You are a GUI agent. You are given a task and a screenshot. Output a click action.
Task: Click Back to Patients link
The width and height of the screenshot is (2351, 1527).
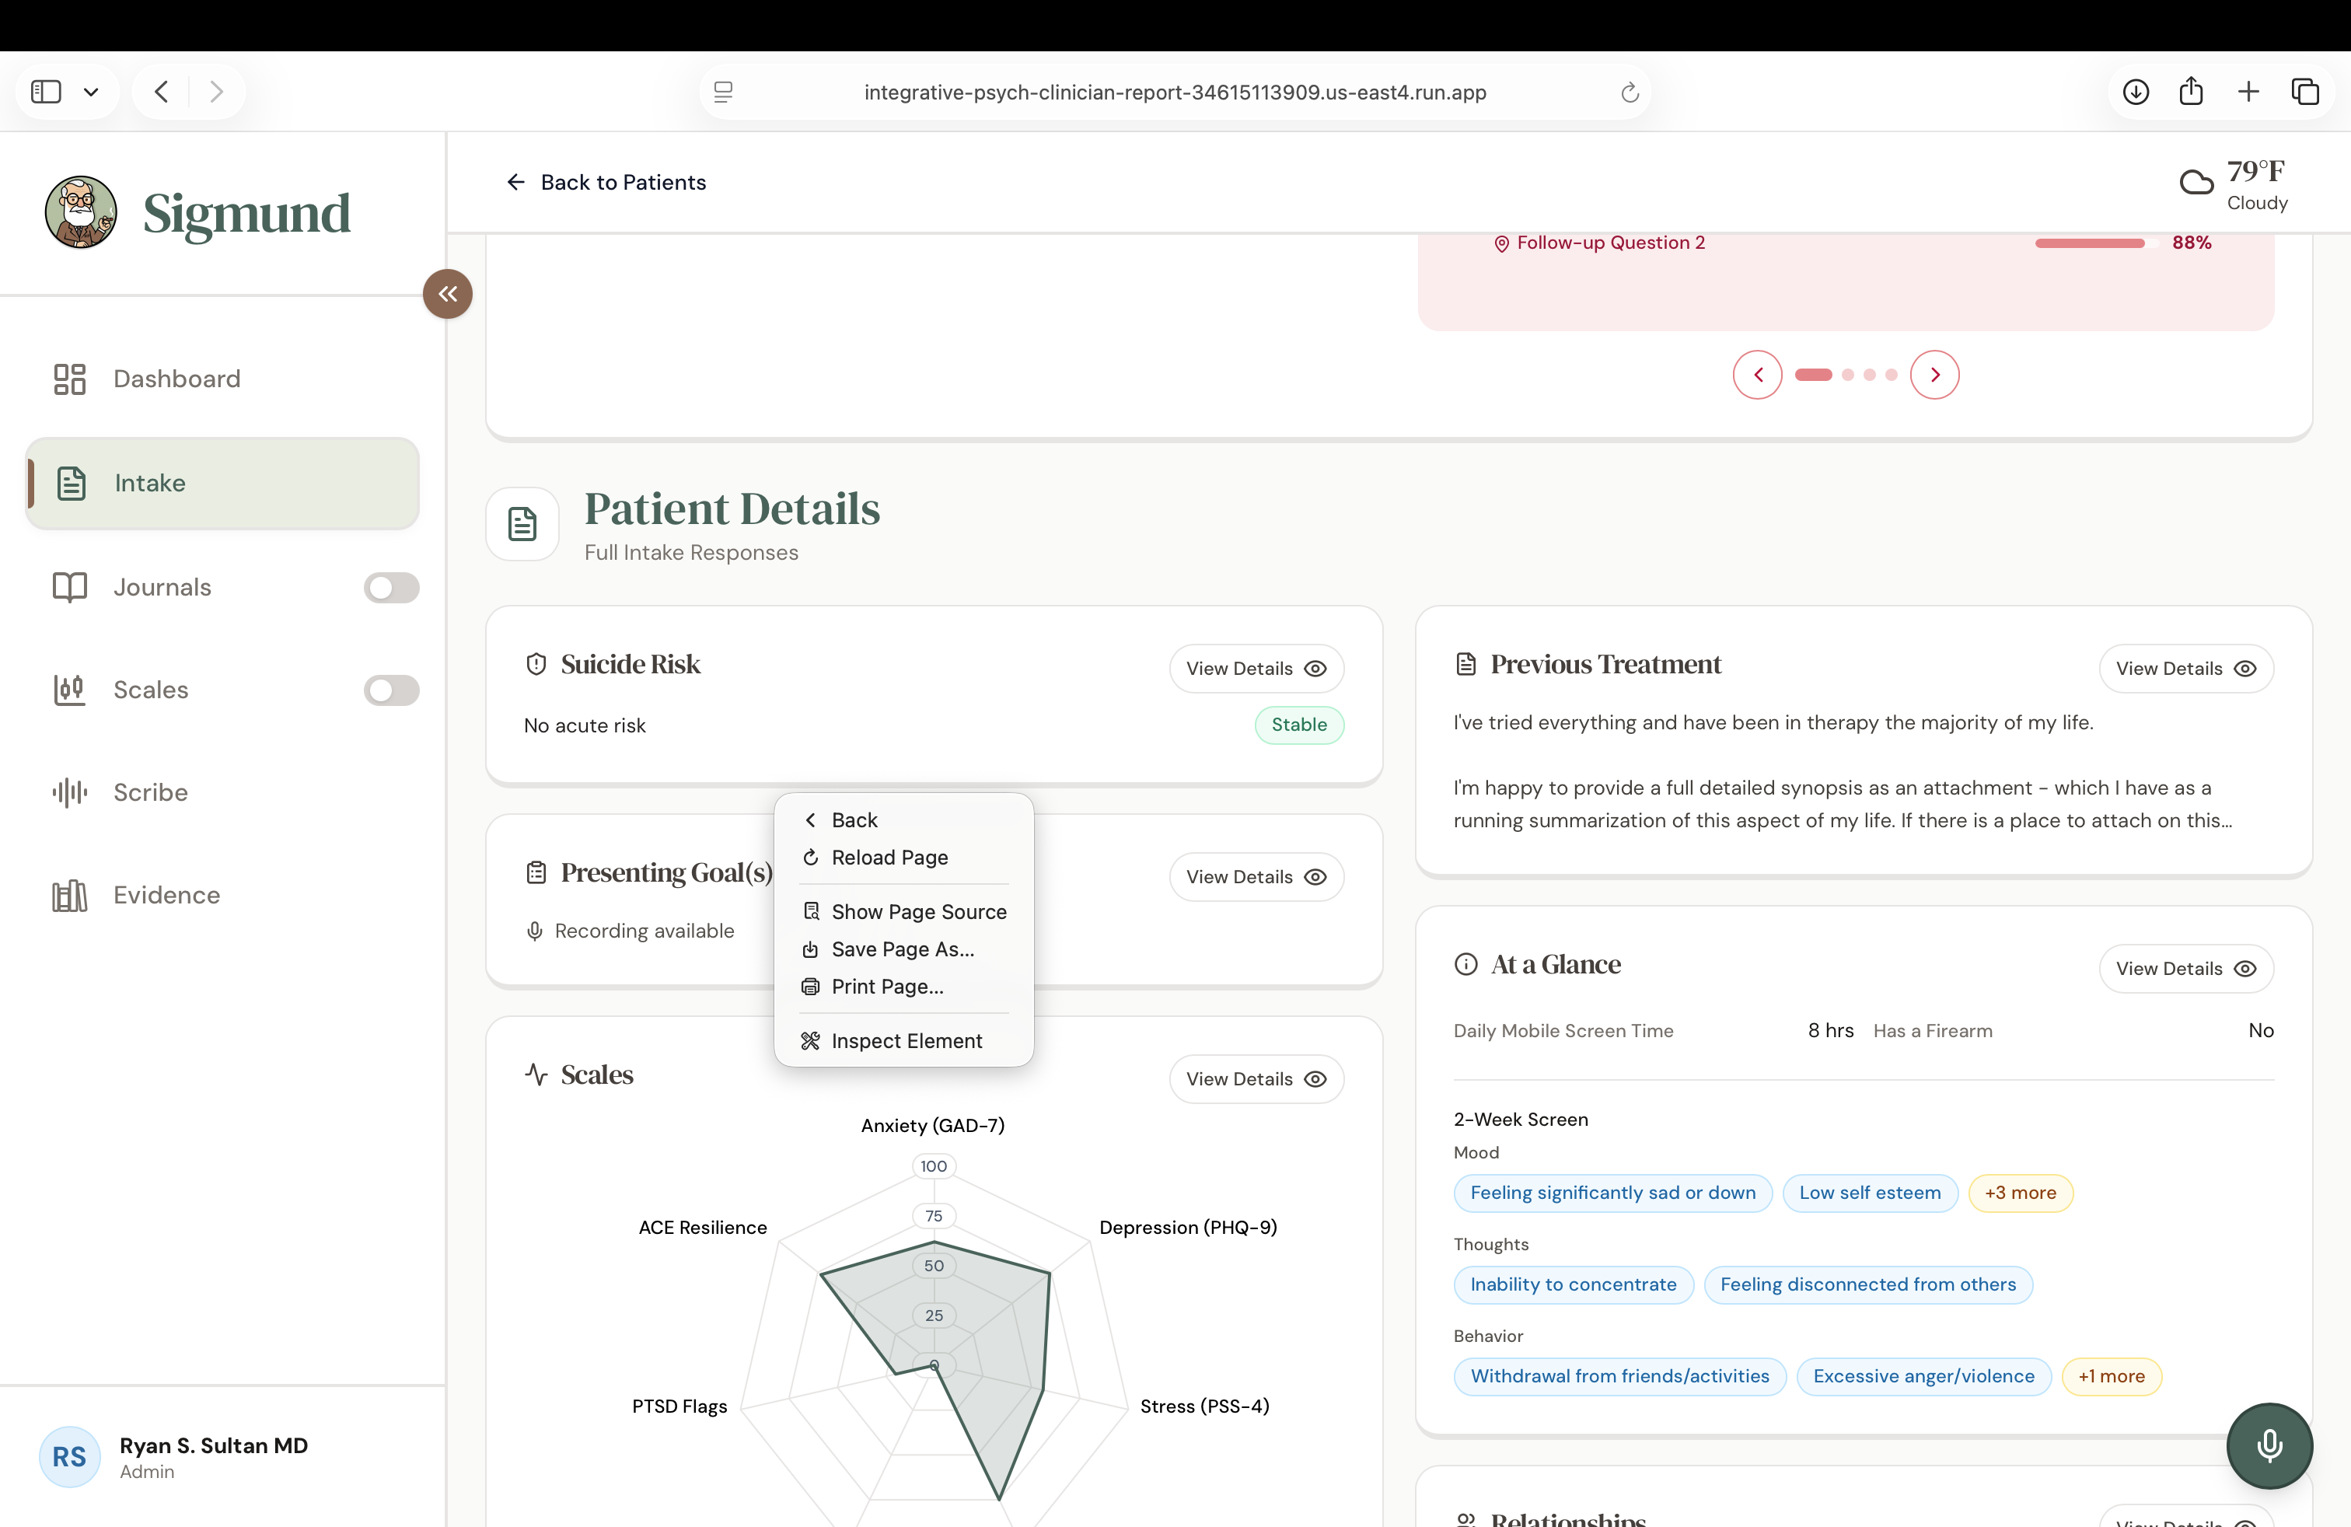tap(606, 183)
